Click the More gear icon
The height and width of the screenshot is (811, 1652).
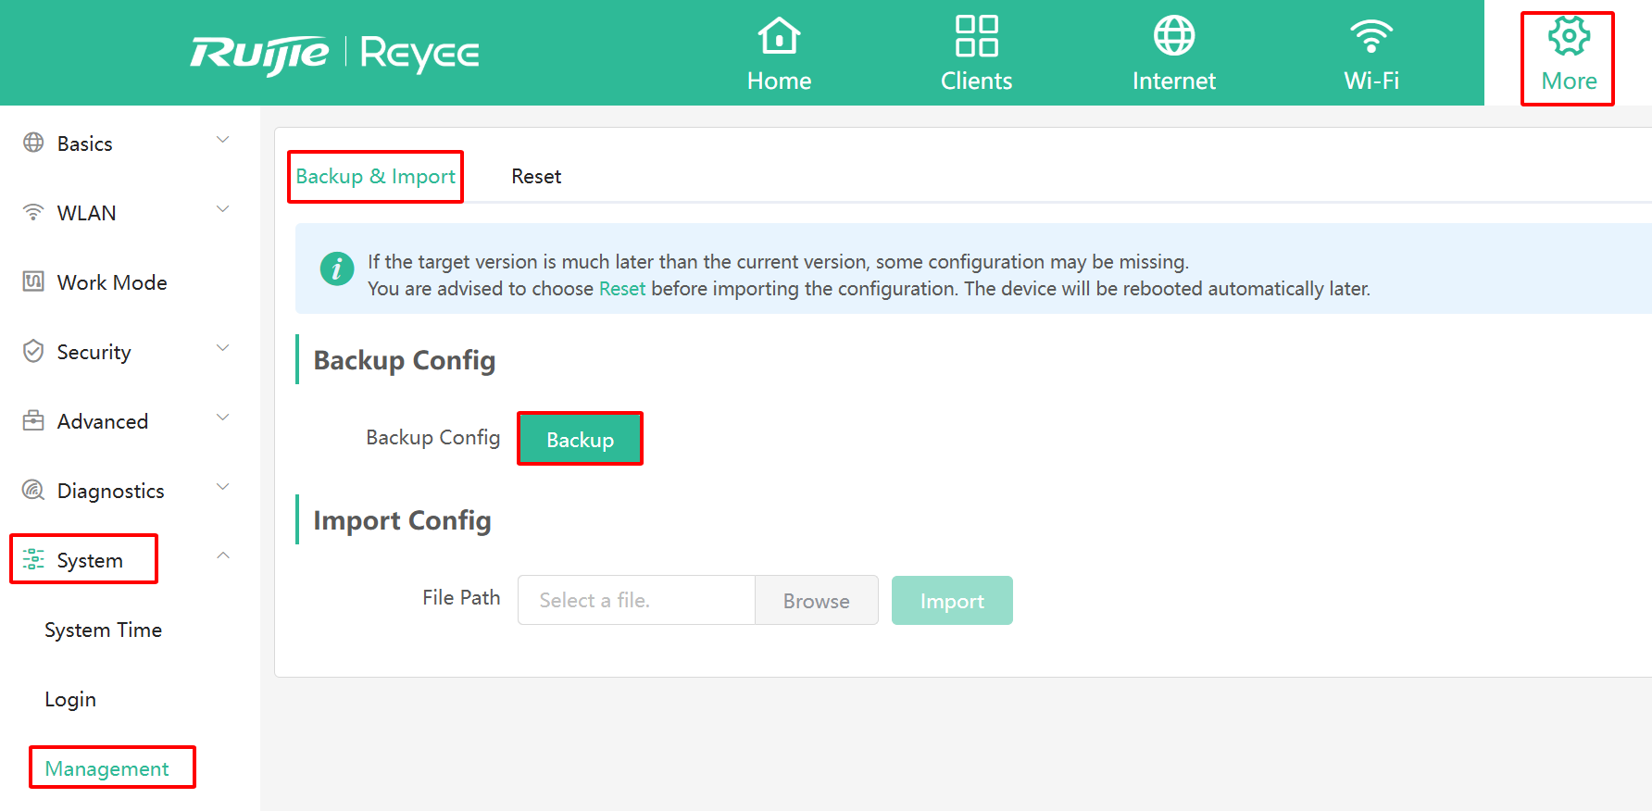(x=1569, y=36)
